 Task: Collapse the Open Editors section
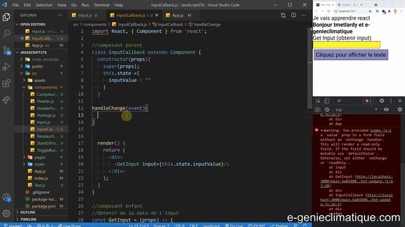(33, 24)
